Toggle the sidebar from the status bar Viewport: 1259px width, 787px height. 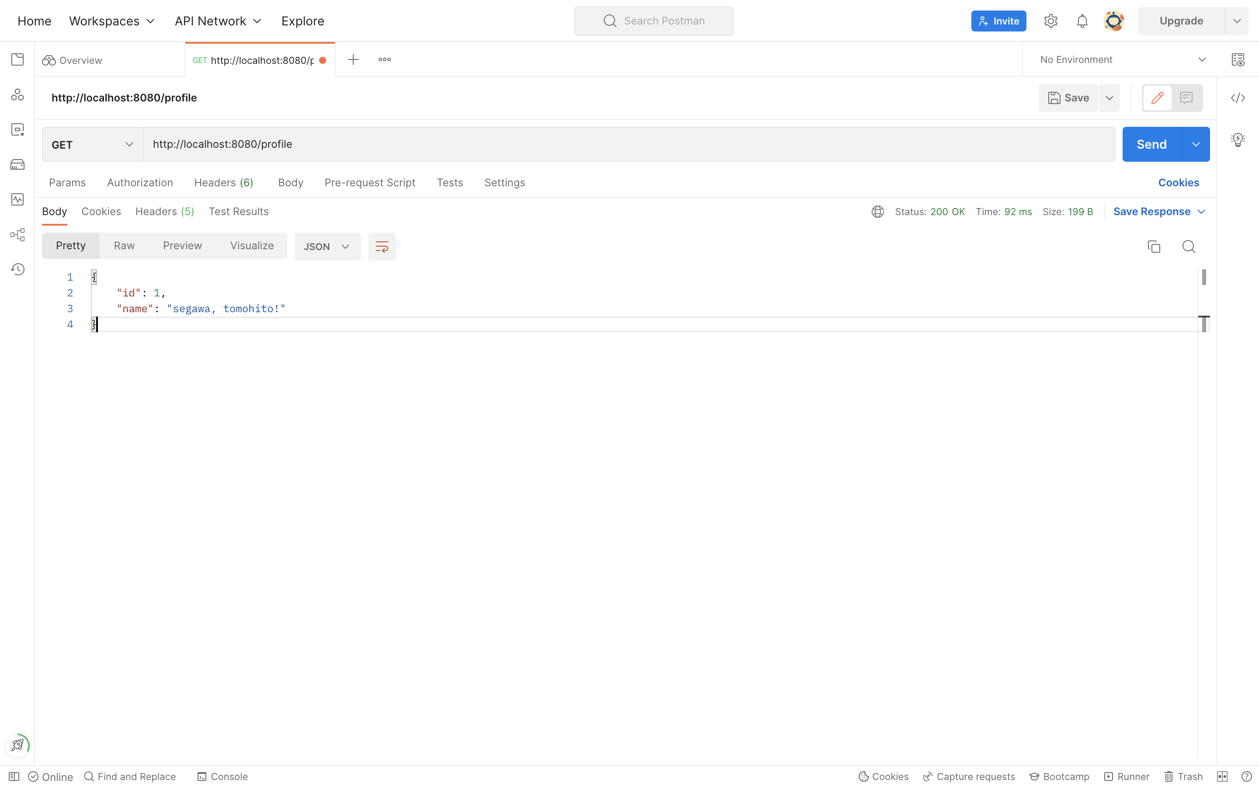click(x=14, y=776)
